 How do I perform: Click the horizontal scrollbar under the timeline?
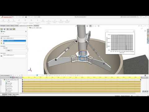[x=78, y=93]
